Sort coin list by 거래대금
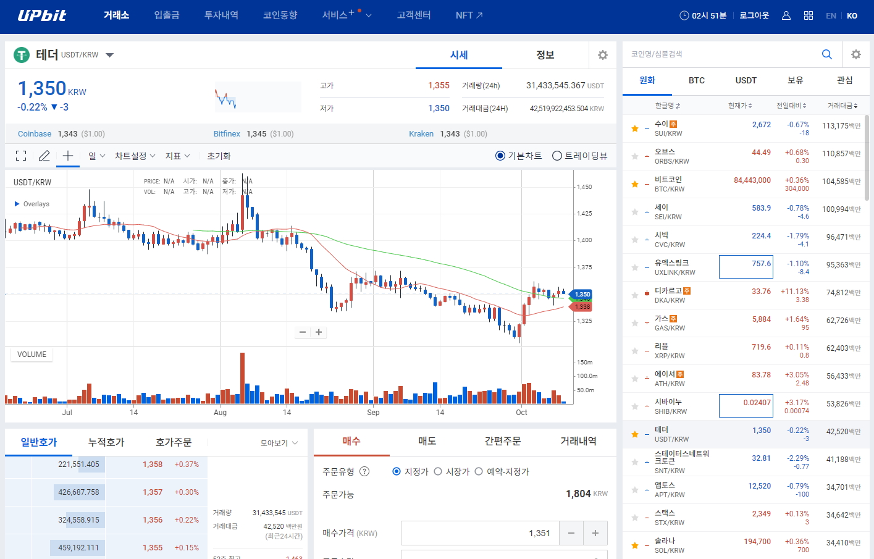The image size is (874, 559). tap(842, 106)
